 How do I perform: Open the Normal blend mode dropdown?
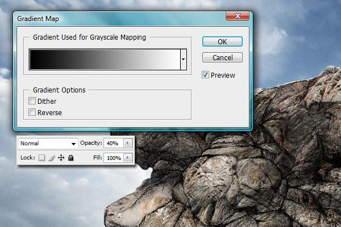(48, 144)
